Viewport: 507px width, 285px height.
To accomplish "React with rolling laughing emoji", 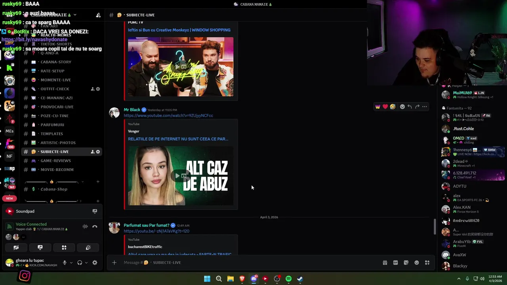I will pyautogui.click(x=393, y=106).
